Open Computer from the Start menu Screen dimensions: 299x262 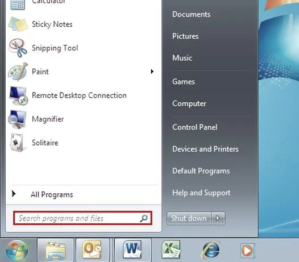tap(189, 104)
